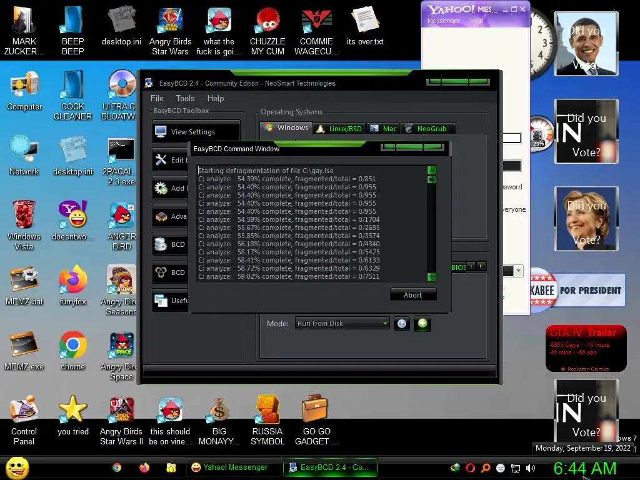The height and width of the screenshot is (480, 640).
Task: Click the FOR PRESIDENT banner gadget
Action: (x=577, y=290)
